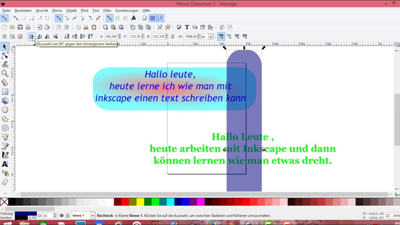Increase the width B stepper
The height and width of the screenshot is (225, 400).
tap(167, 35)
